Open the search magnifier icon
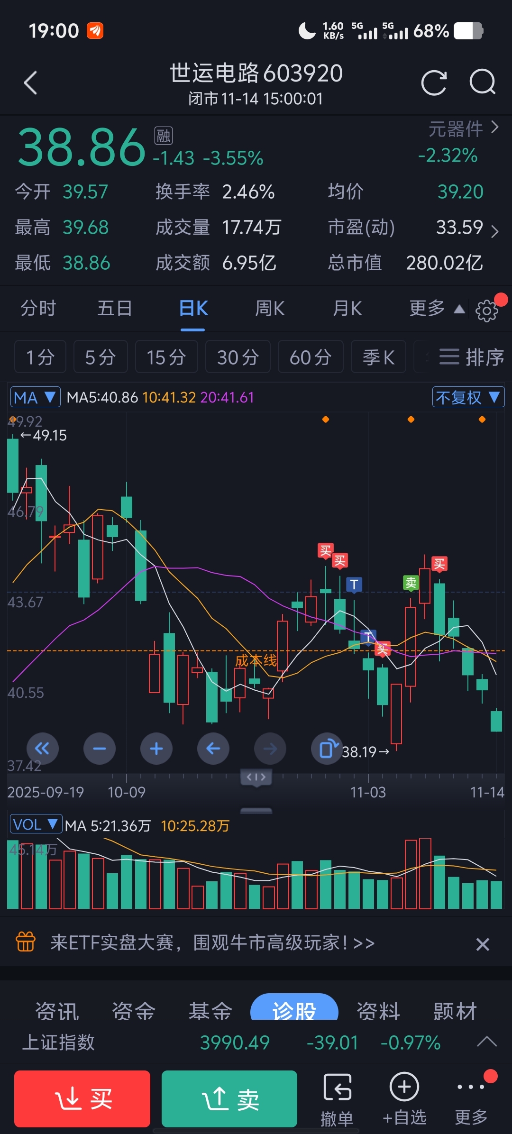The width and height of the screenshot is (512, 1134). click(x=483, y=82)
